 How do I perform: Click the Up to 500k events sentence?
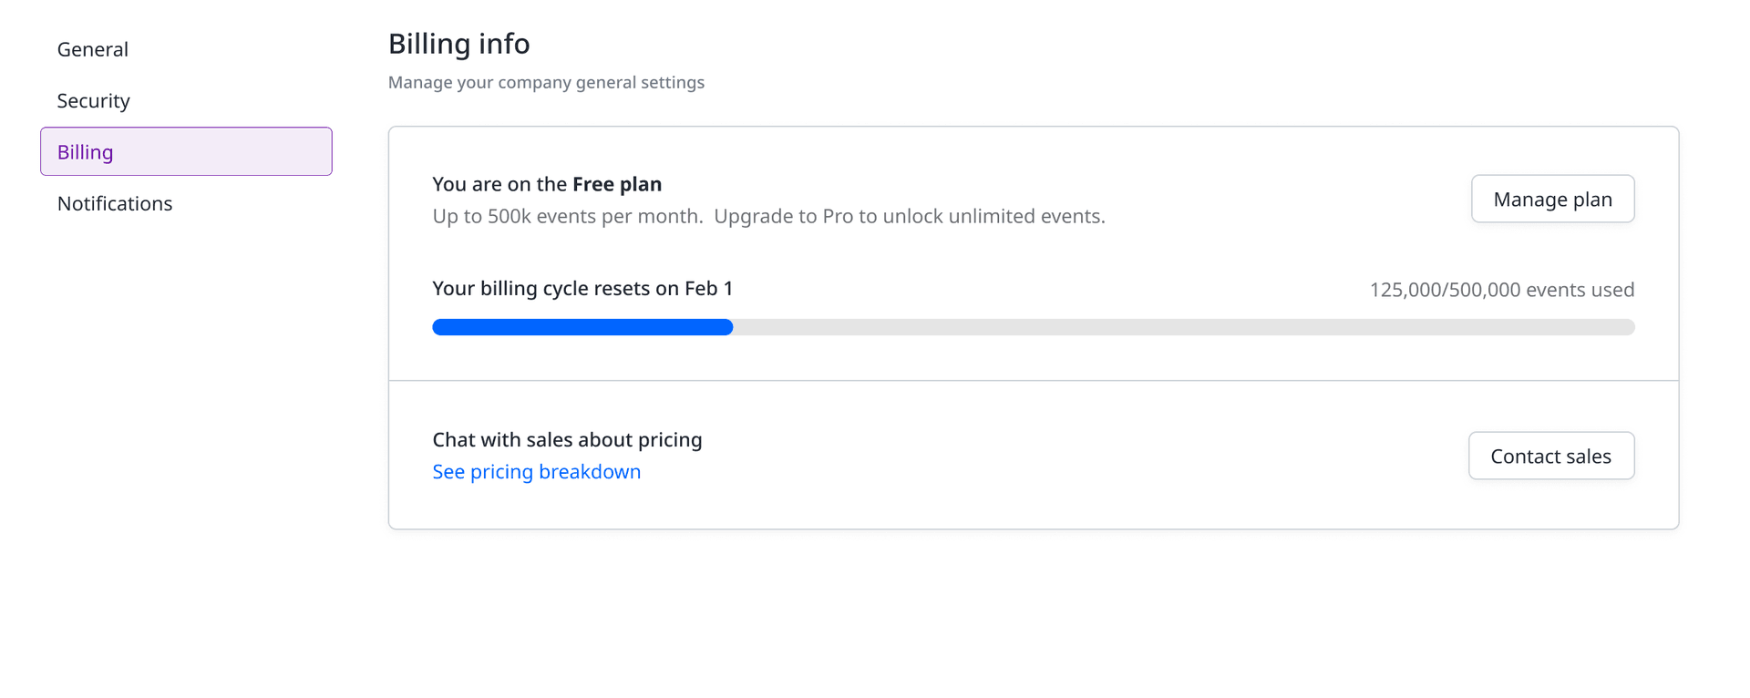point(567,216)
